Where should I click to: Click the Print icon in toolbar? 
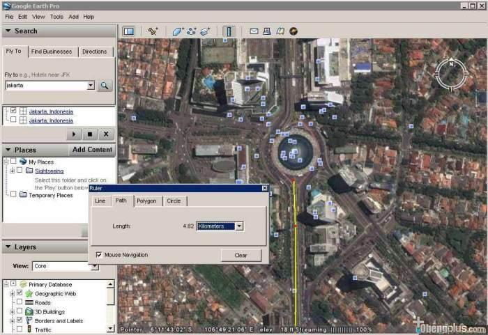pyautogui.click(x=267, y=31)
